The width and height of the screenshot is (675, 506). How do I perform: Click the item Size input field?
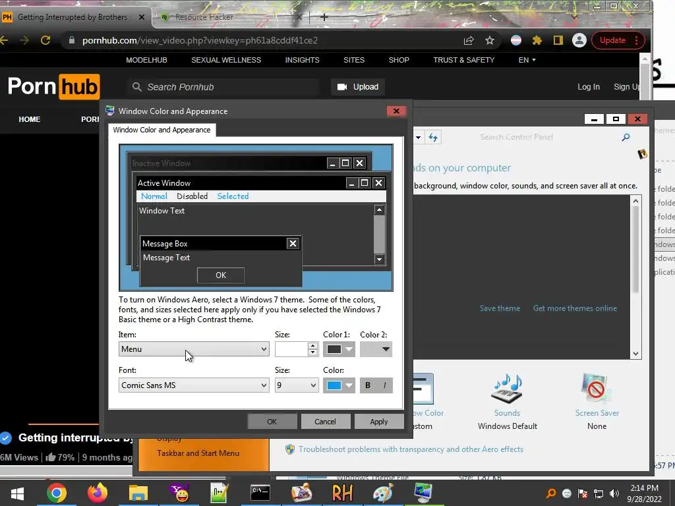pyautogui.click(x=291, y=349)
